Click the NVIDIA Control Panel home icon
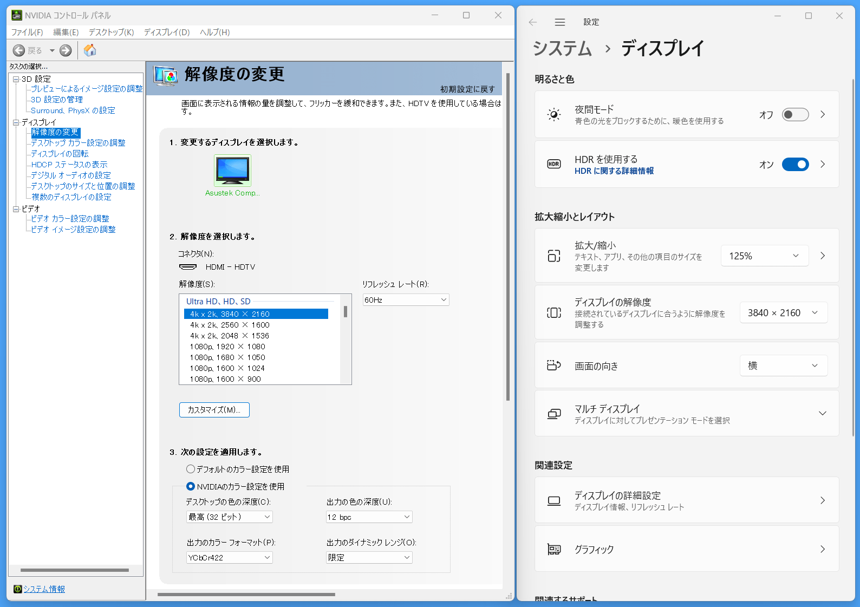Viewport: 860px width, 607px height. point(90,50)
